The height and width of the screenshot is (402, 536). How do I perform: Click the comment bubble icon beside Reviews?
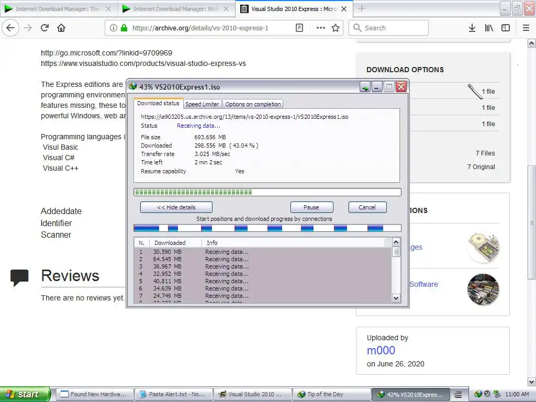click(19, 277)
